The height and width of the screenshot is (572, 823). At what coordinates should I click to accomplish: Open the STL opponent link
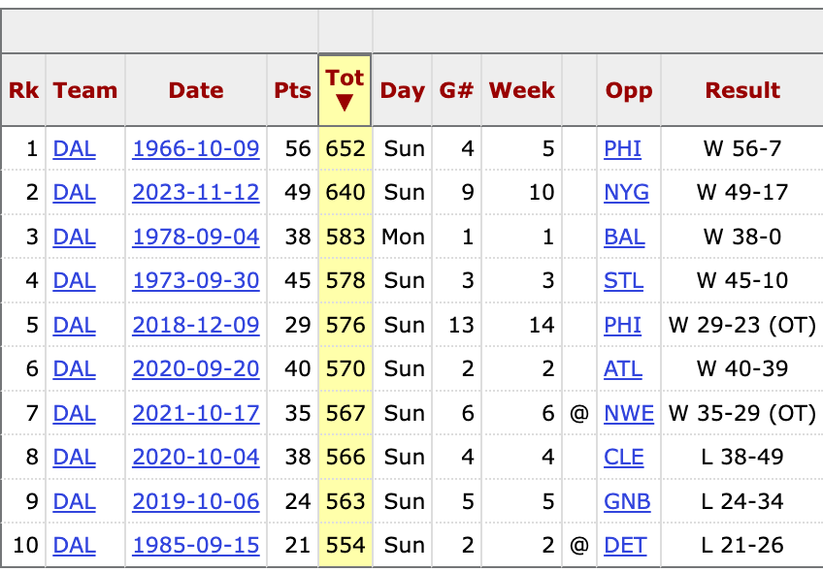[x=623, y=280]
